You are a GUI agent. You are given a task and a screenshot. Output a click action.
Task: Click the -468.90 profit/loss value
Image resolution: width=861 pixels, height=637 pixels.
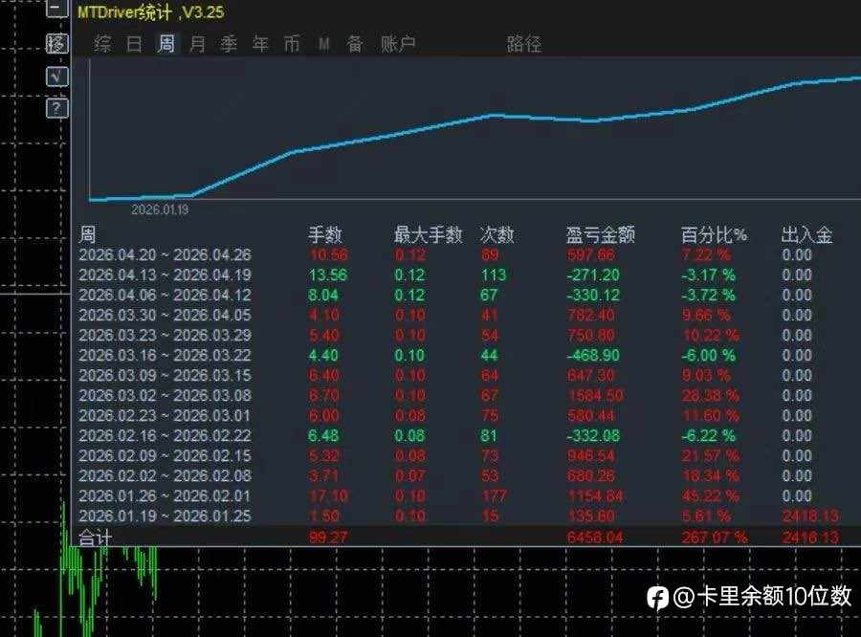point(593,355)
